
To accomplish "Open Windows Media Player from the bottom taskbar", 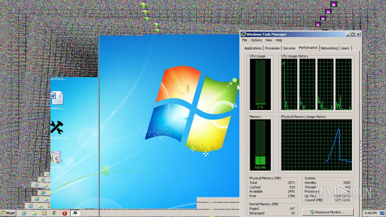I will point(44,213).
